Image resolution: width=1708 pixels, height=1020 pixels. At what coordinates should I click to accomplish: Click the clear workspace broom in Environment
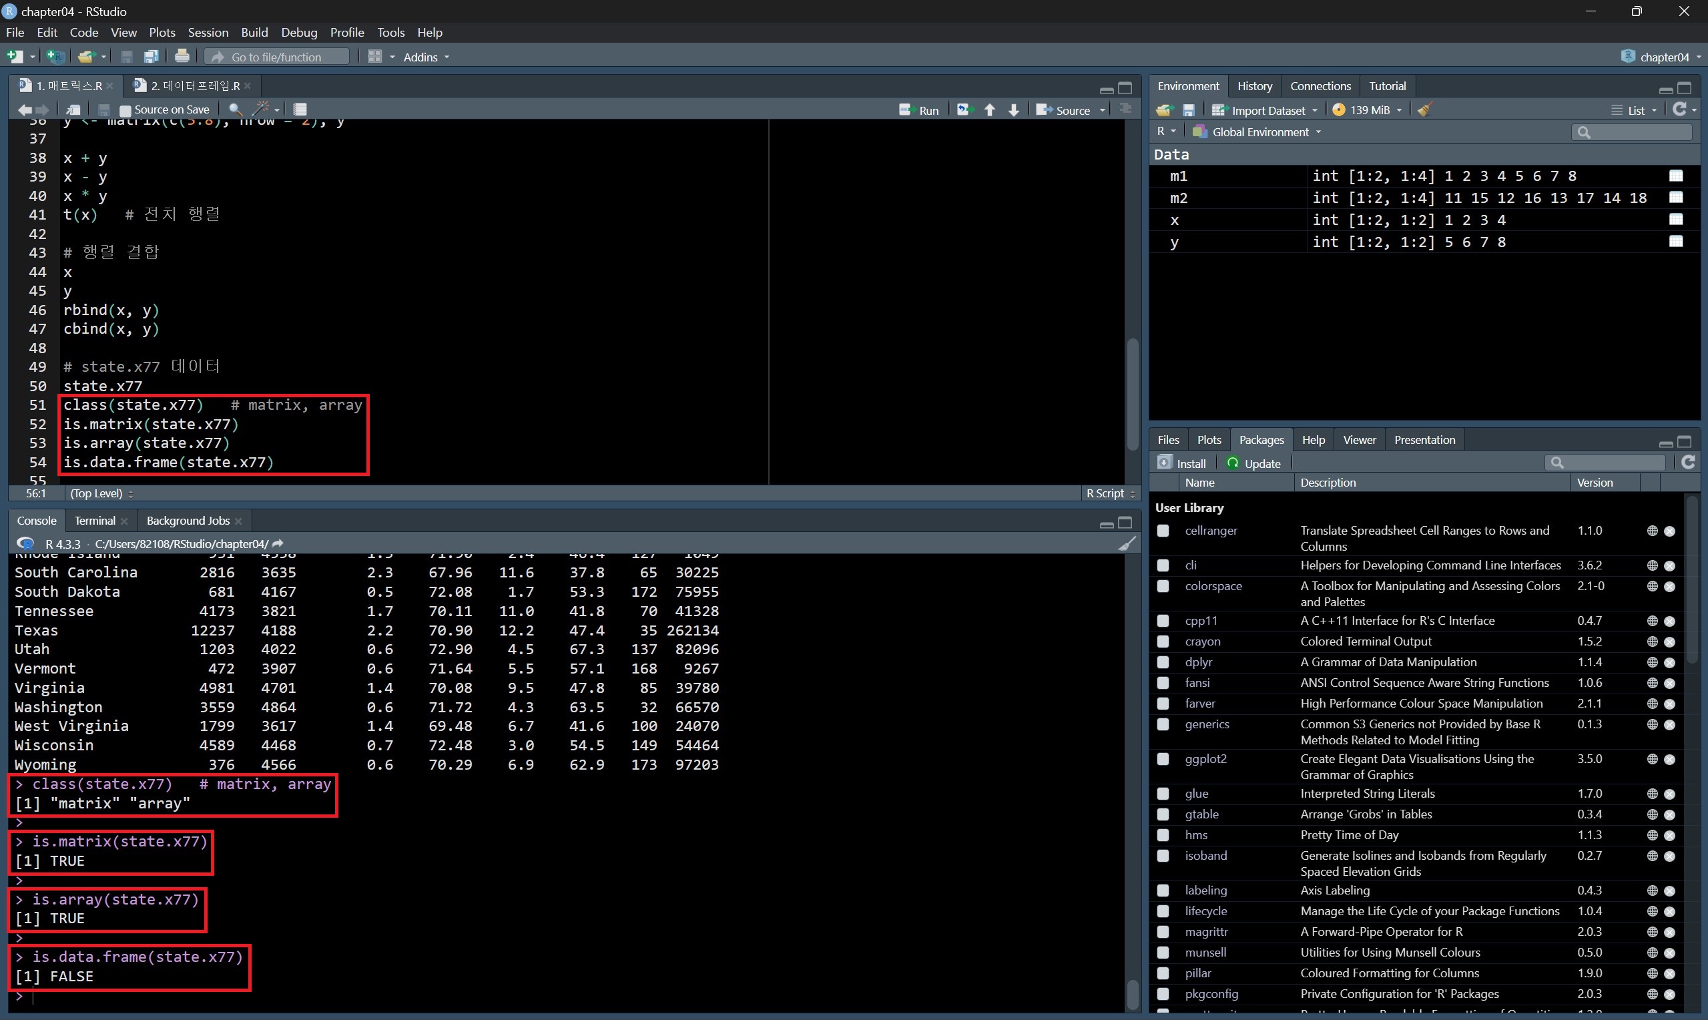pos(1424,110)
